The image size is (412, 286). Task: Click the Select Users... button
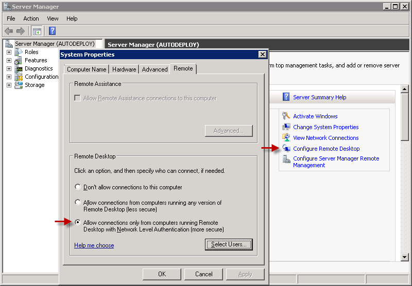[229, 244]
